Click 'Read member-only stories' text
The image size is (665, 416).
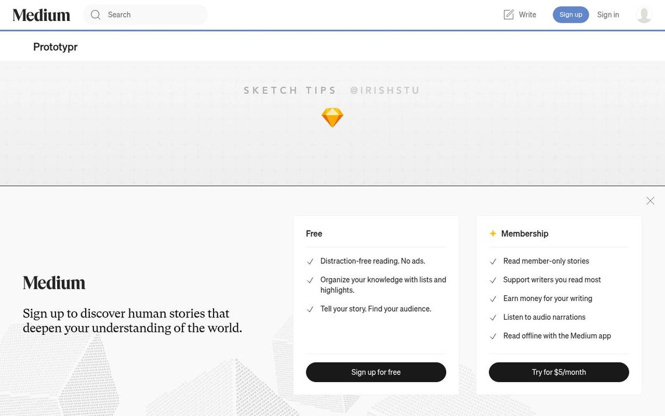[x=546, y=261]
